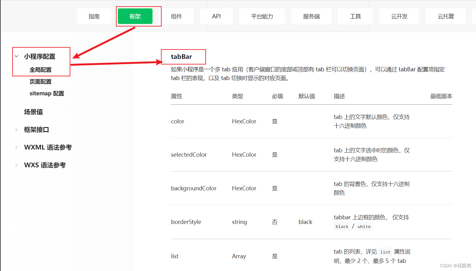
Task: Open the 全局配置 sidebar item
Action: click(x=41, y=70)
